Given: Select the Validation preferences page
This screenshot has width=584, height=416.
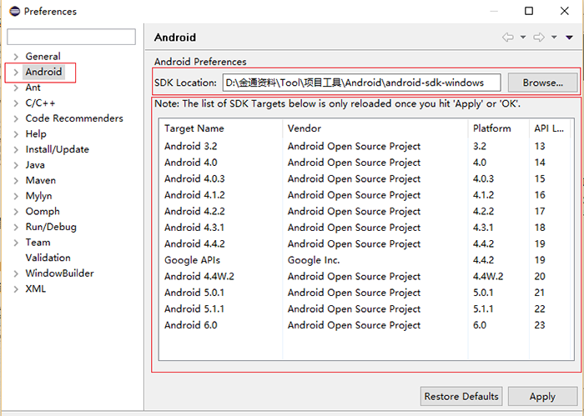Looking at the screenshot, I should point(48,258).
